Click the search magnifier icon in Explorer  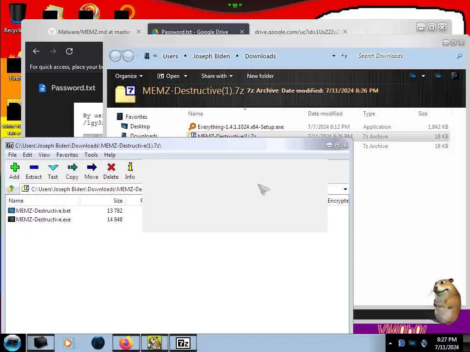[459, 56]
